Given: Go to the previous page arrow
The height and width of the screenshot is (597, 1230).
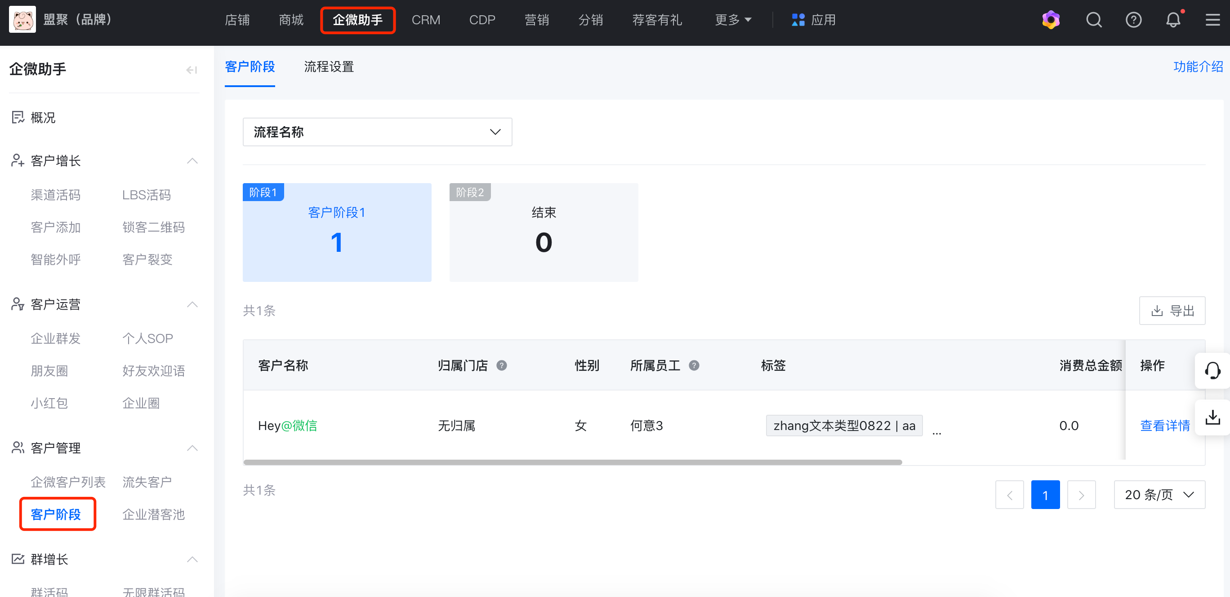Looking at the screenshot, I should (x=1009, y=495).
